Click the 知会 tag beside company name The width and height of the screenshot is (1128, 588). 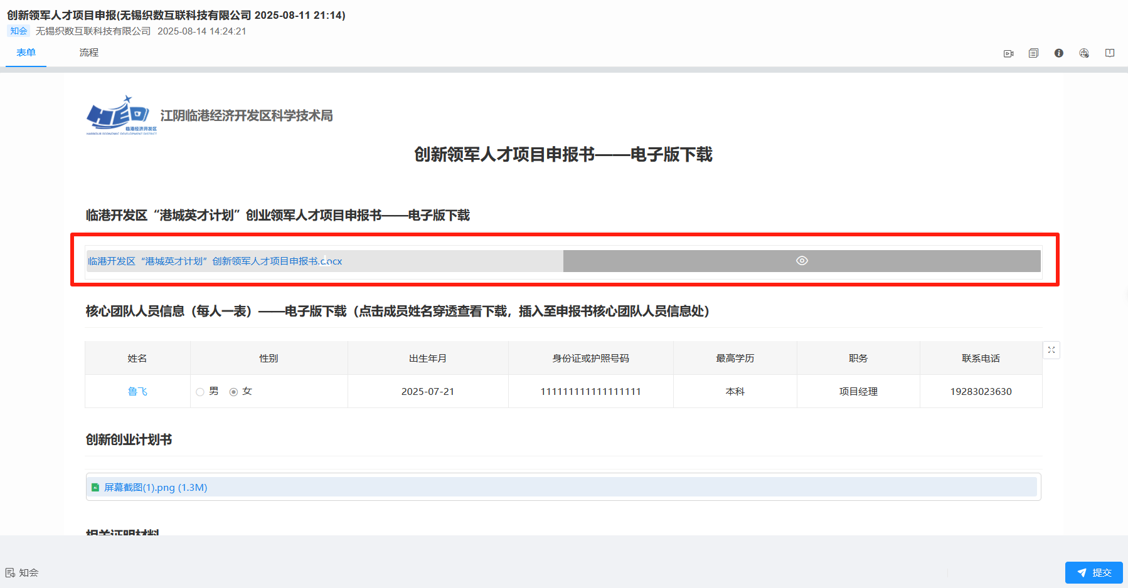coord(19,31)
